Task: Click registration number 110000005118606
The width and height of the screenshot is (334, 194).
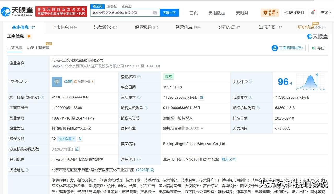Action: point(67,108)
